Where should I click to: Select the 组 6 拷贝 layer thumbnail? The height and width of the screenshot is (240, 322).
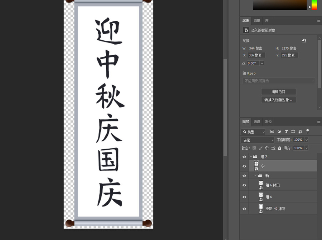tap(261, 185)
